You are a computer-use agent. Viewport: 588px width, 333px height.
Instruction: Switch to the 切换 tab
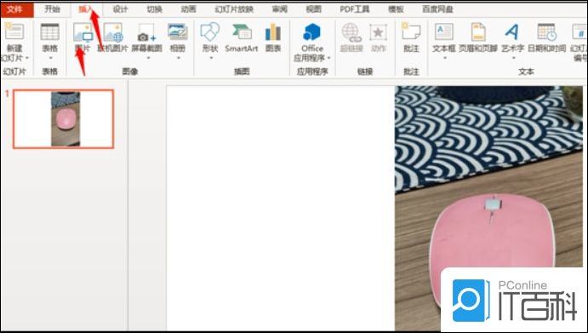click(x=154, y=9)
